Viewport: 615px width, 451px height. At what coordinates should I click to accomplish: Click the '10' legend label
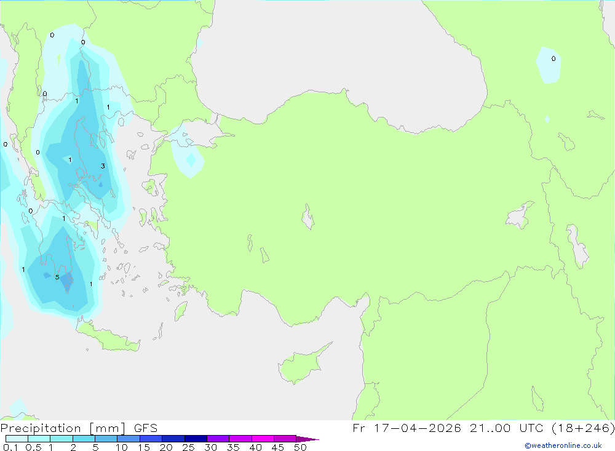tap(121, 447)
